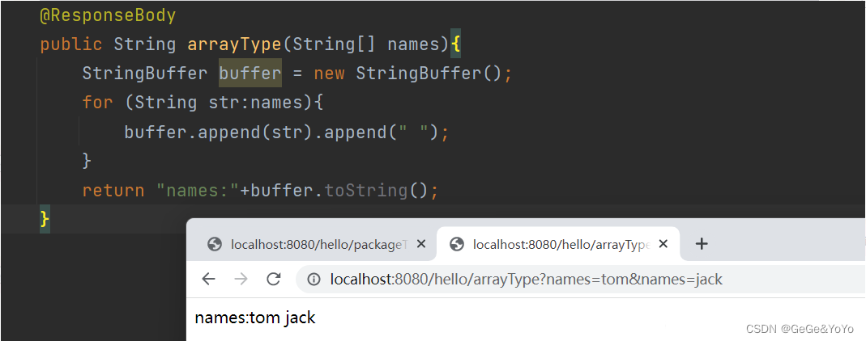Close the packageT browser tab
The image size is (866, 341).
(421, 244)
